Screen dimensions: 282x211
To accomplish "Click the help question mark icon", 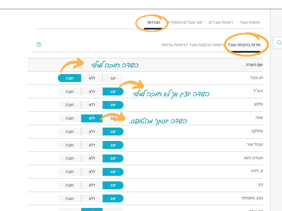I will click(x=39, y=45).
